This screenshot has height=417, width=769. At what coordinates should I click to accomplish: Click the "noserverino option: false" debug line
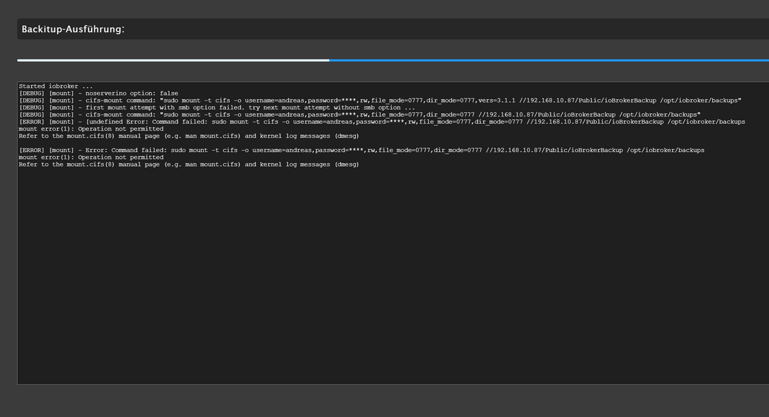point(98,94)
